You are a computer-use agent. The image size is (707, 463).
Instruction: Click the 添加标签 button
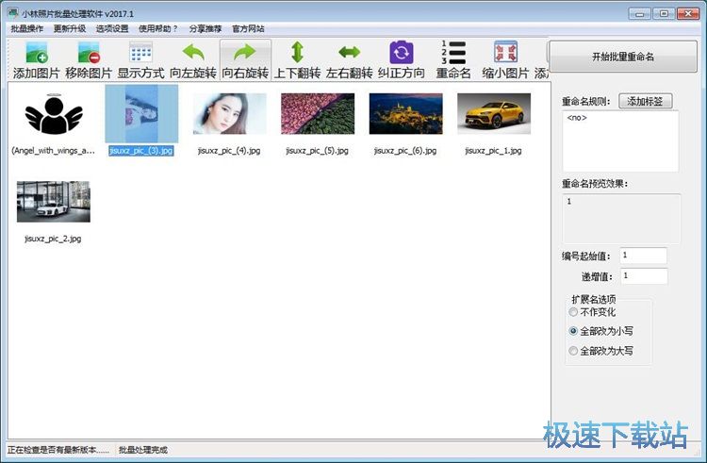pos(646,101)
